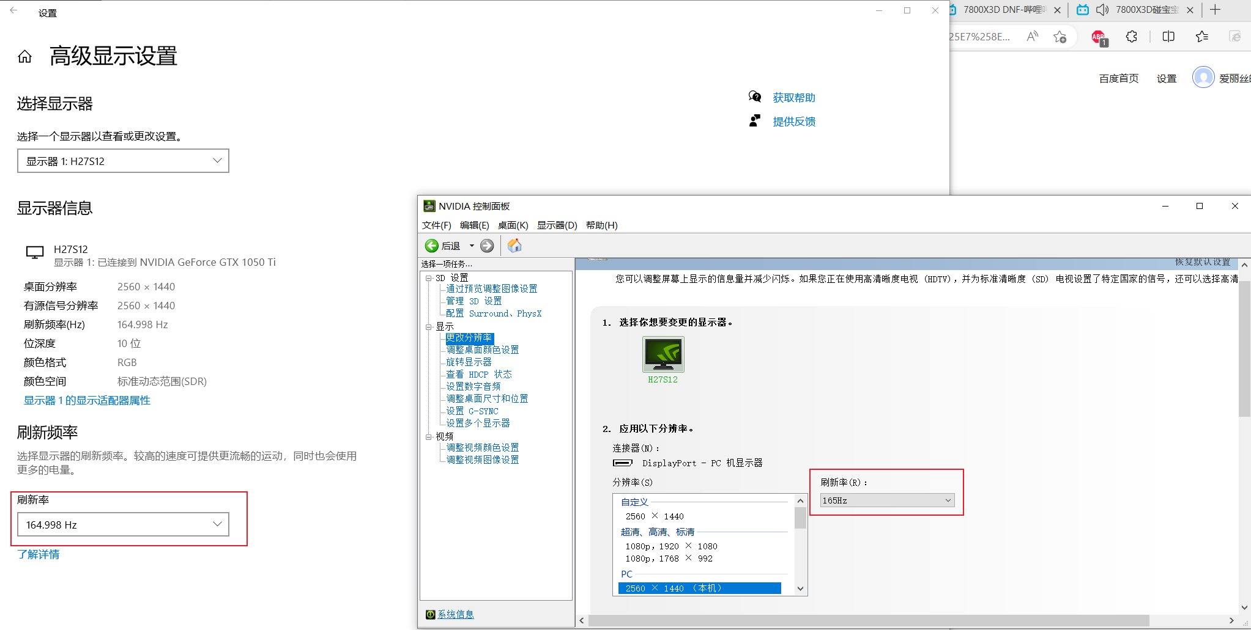Select 设置多个显示器 tree item
This screenshot has width=1251, height=630.
coord(478,423)
